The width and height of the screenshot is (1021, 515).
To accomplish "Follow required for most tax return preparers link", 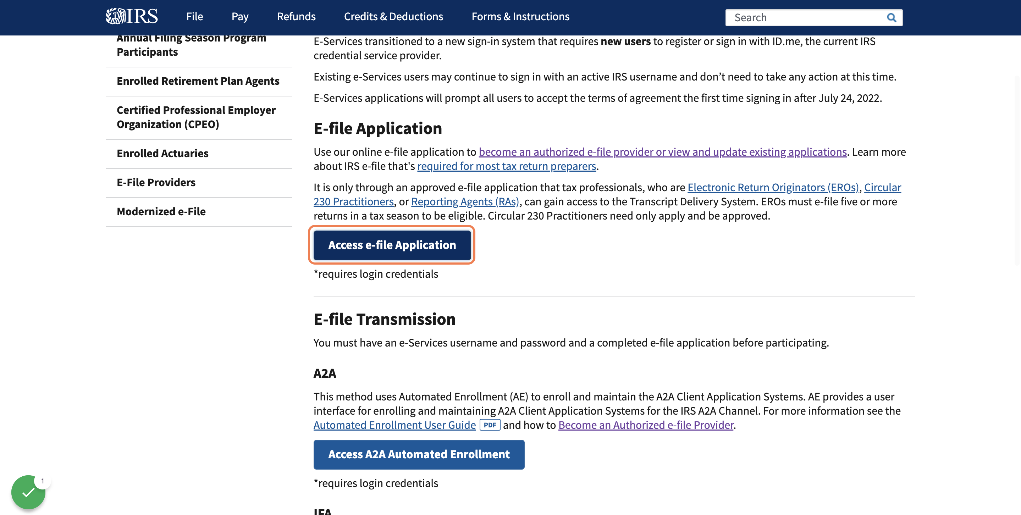I will click(506, 166).
